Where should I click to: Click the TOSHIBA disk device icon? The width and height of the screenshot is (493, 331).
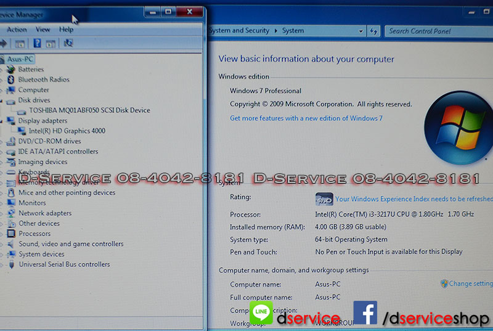[x=22, y=111]
